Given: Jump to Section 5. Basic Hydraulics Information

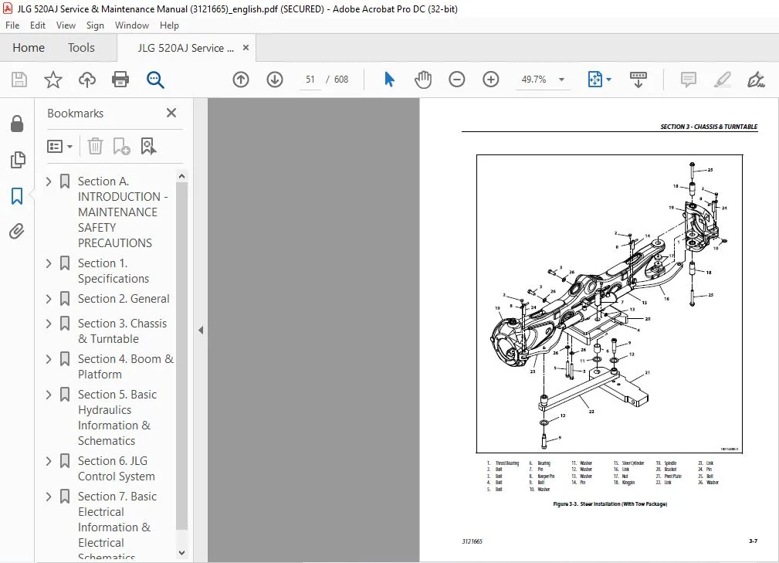Looking at the screenshot, I should pos(117,417).
